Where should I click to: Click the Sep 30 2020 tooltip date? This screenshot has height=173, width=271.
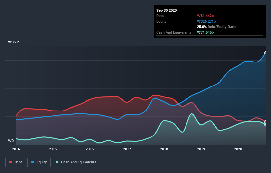tap(166, 10)
